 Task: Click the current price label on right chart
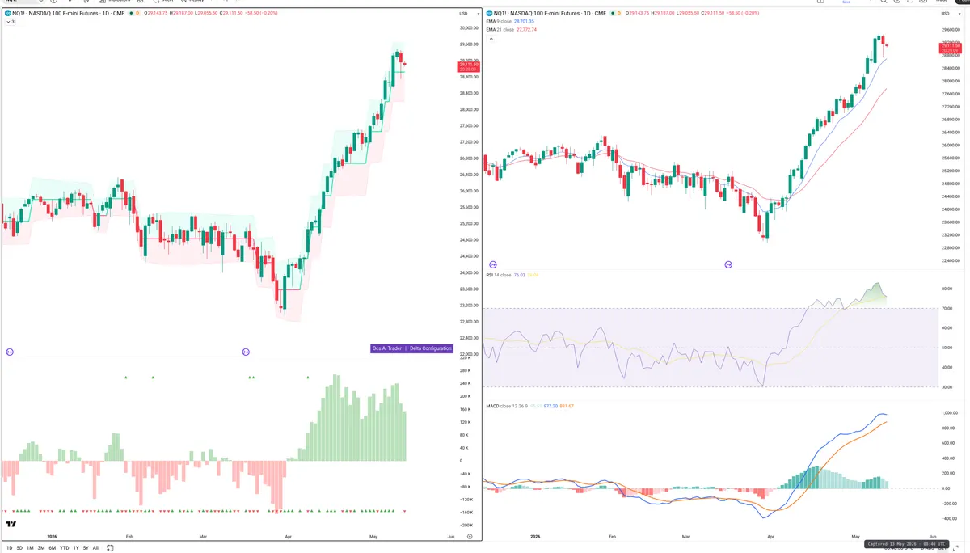(950, 49)
